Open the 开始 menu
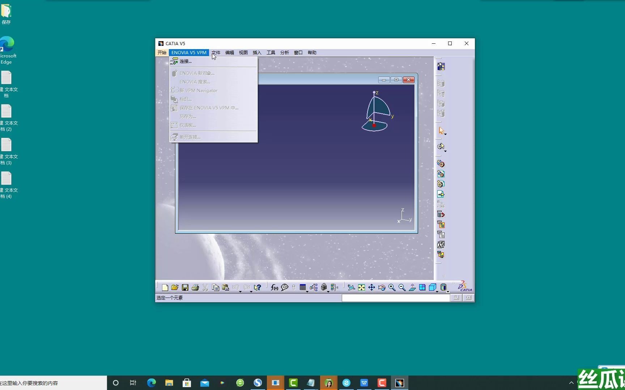 pos(162,53)
